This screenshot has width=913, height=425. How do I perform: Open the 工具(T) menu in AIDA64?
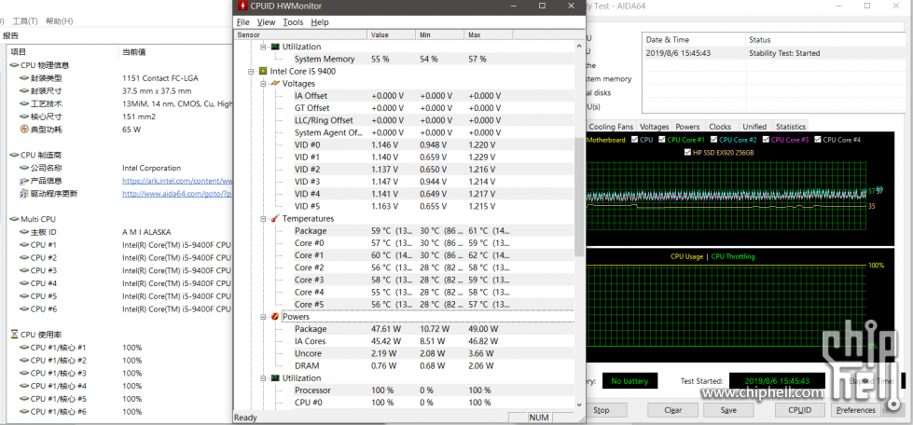pyautogui.click(x=25, y=21)
